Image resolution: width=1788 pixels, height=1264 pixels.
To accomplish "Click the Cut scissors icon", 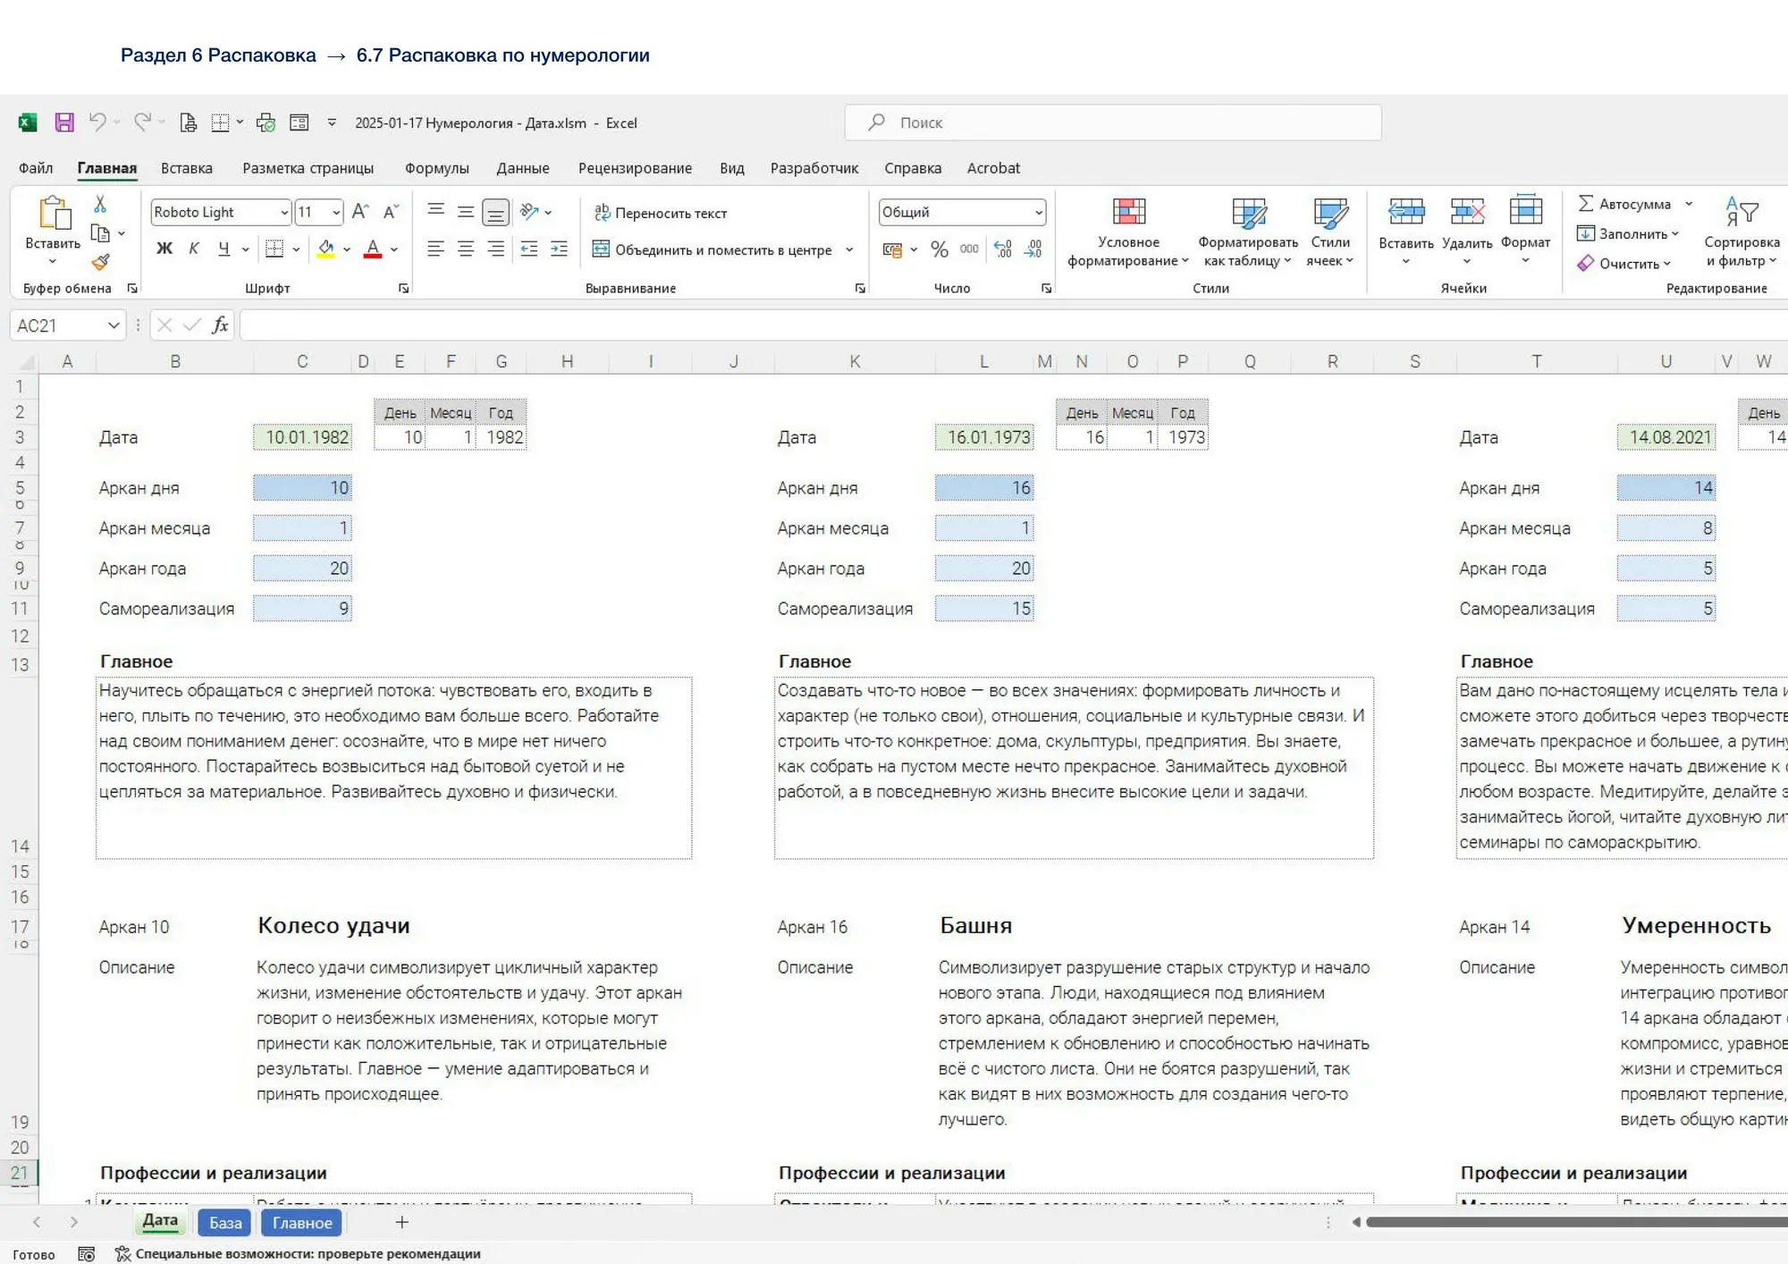I will click(x=100, y=205).
